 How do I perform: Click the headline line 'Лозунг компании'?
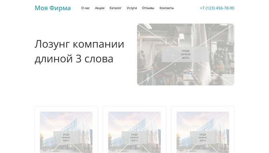(79, 44)
